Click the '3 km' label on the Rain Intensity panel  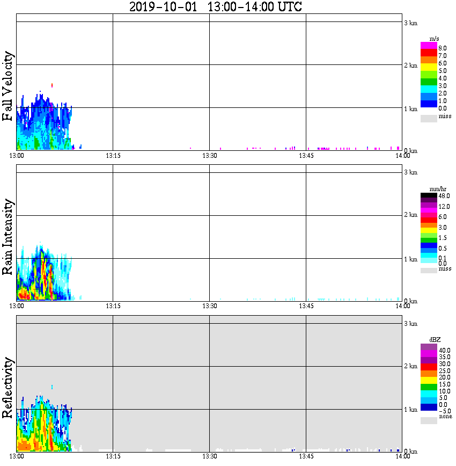tap(410, 172)
